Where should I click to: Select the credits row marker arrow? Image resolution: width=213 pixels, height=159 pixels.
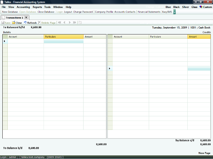[110, 69]
